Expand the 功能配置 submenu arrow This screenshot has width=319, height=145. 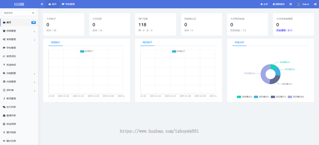(x=35, y=74)
